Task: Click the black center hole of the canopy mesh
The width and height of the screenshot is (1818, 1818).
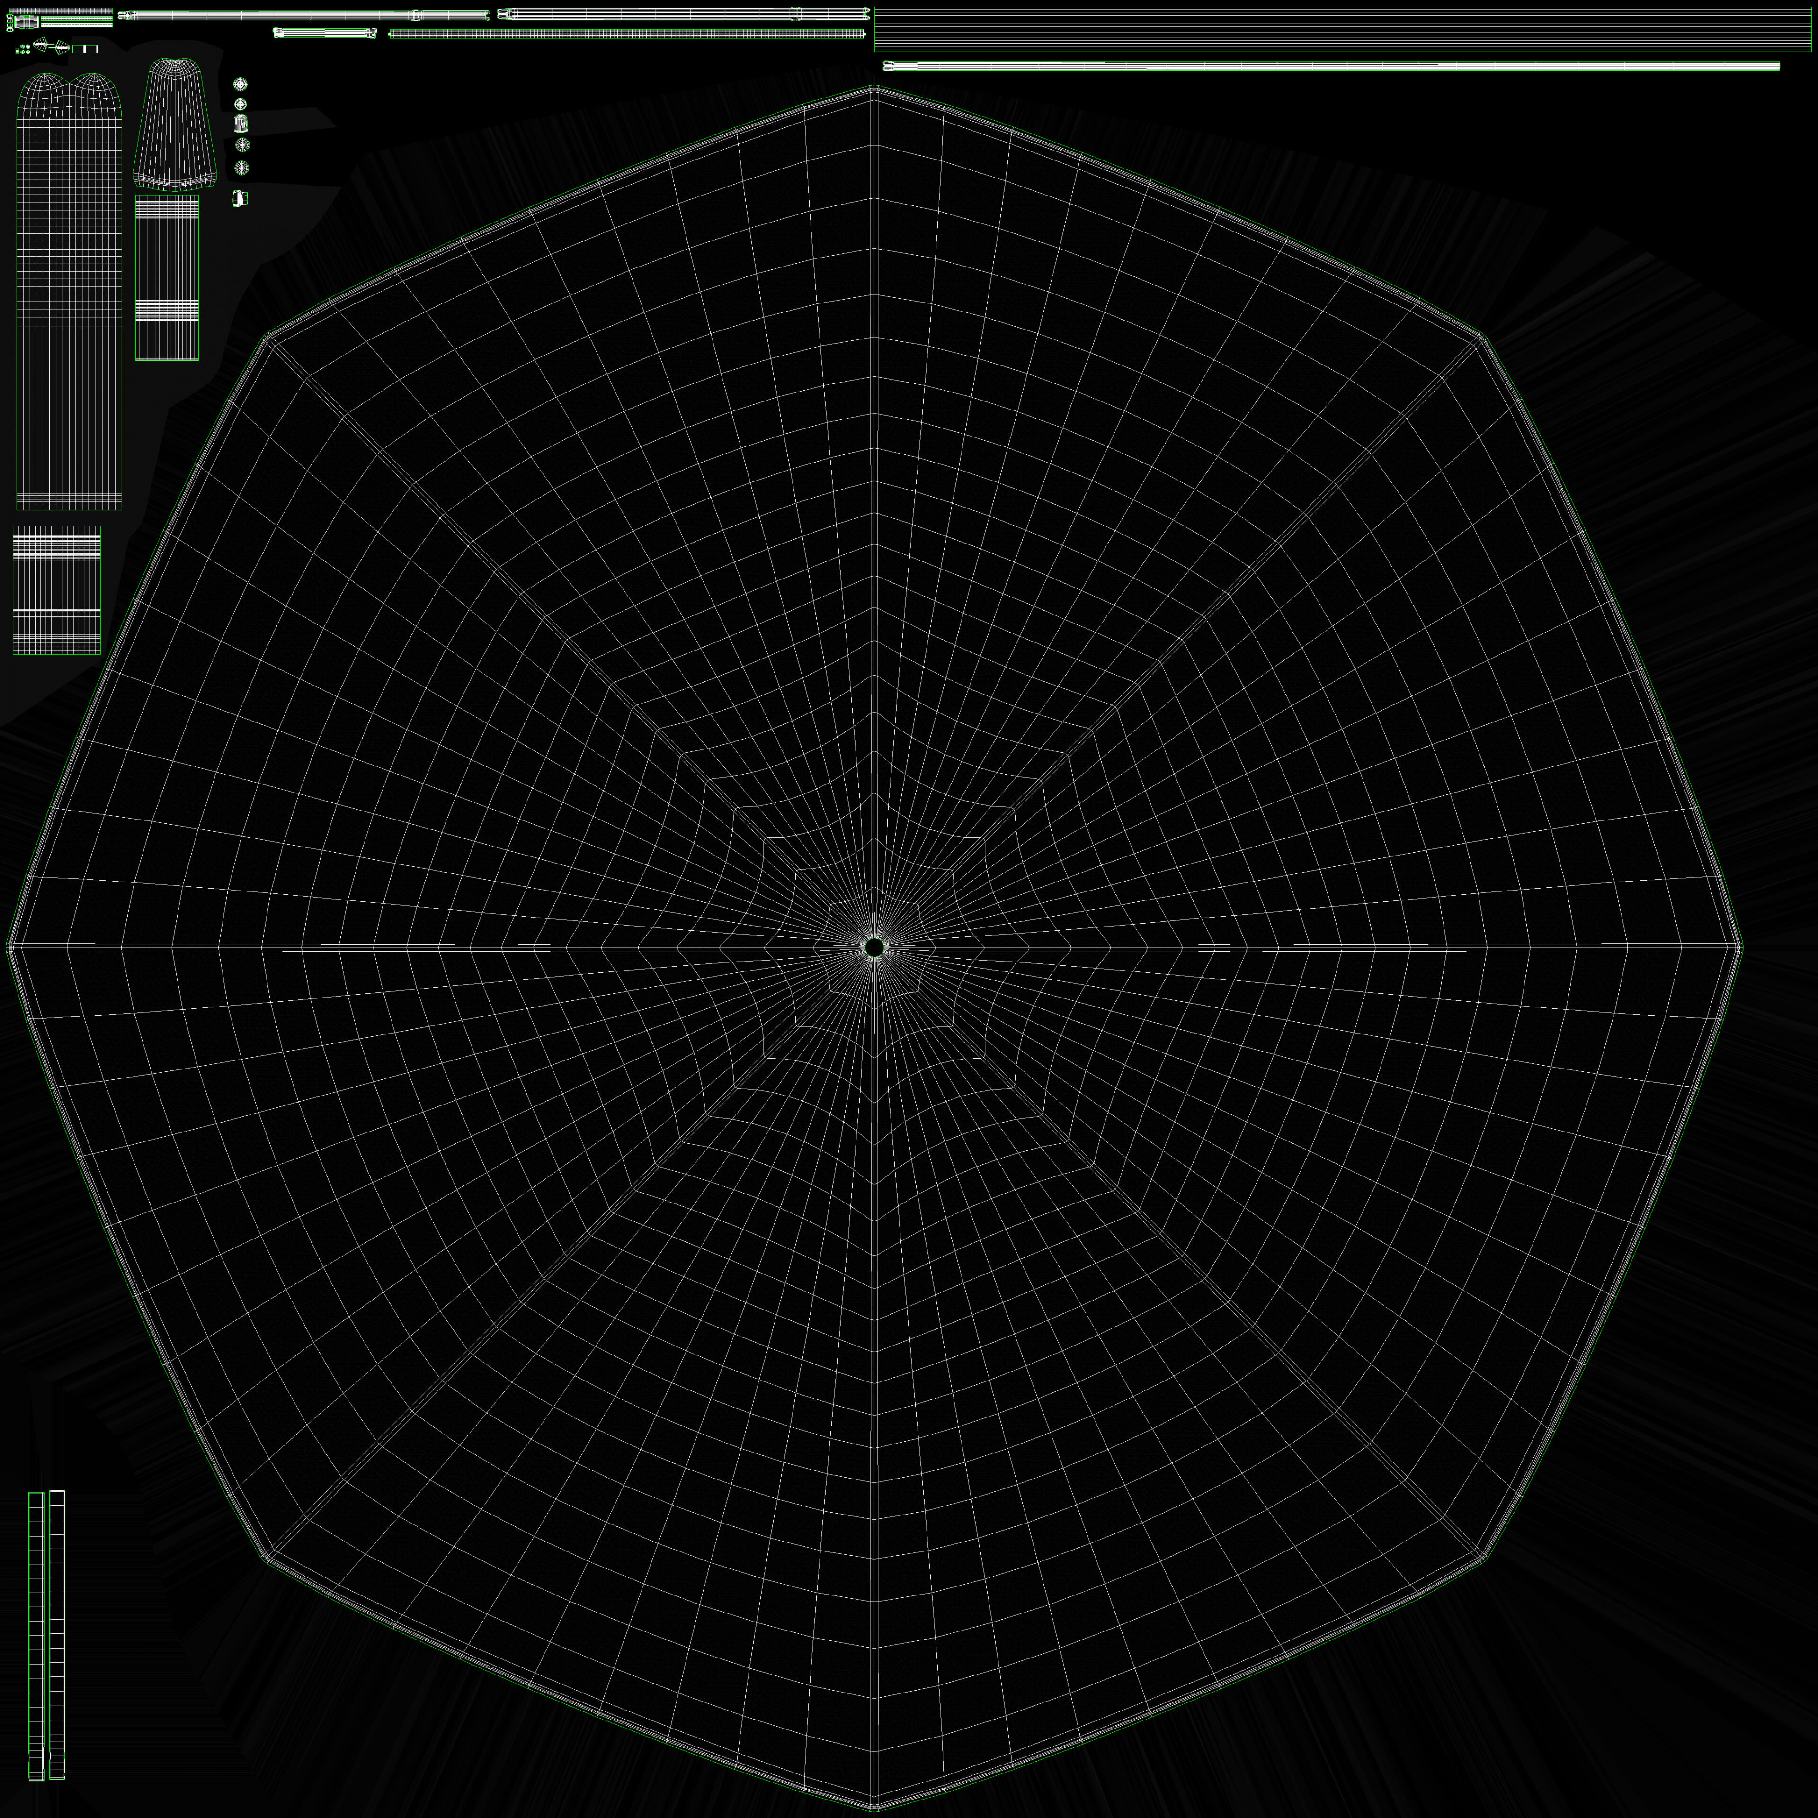Action: tap(874, 947)
